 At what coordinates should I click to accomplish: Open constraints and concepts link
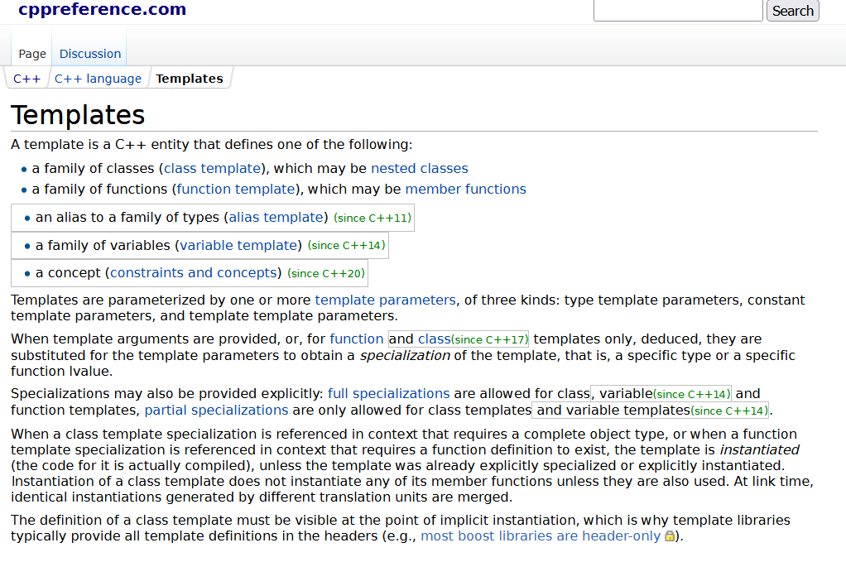193,272
